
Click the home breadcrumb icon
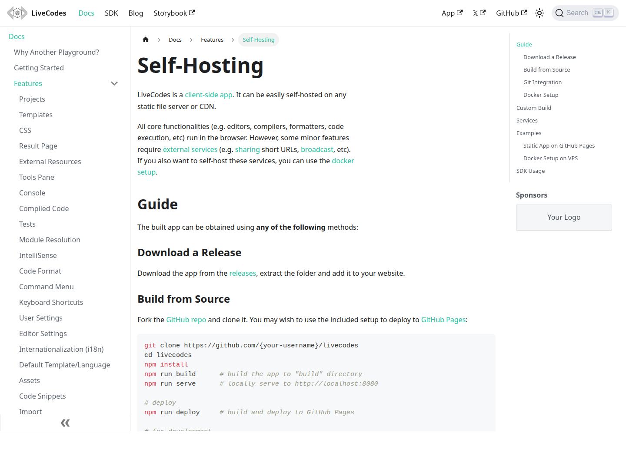tap(146, 40)
